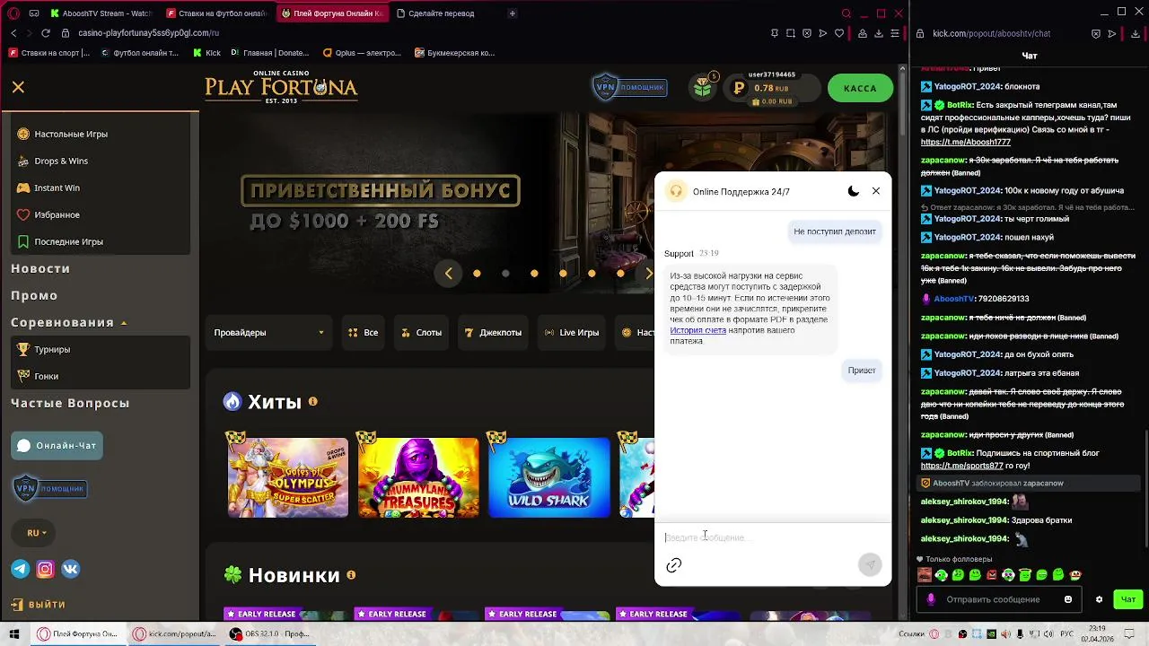
Task: Switch to Ставки на Футбол tab
Action: tap(216, 13)
